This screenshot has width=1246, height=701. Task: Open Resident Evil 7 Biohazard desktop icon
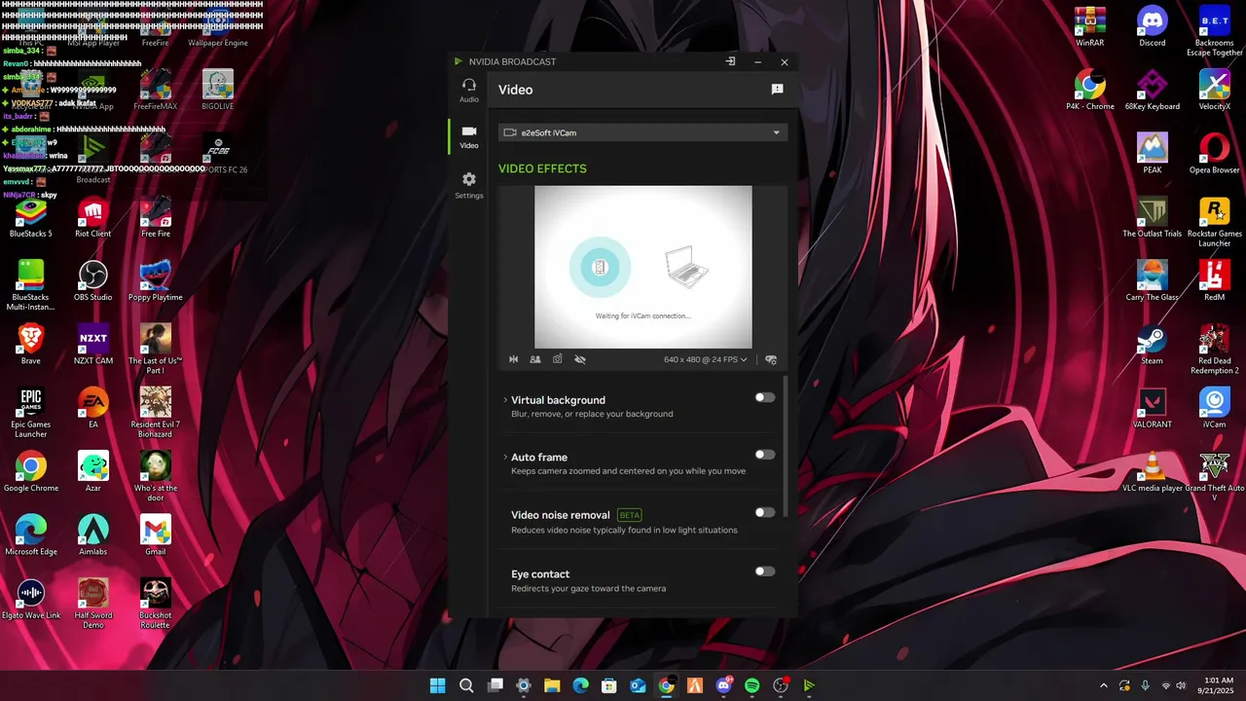[x=156, y=413]
